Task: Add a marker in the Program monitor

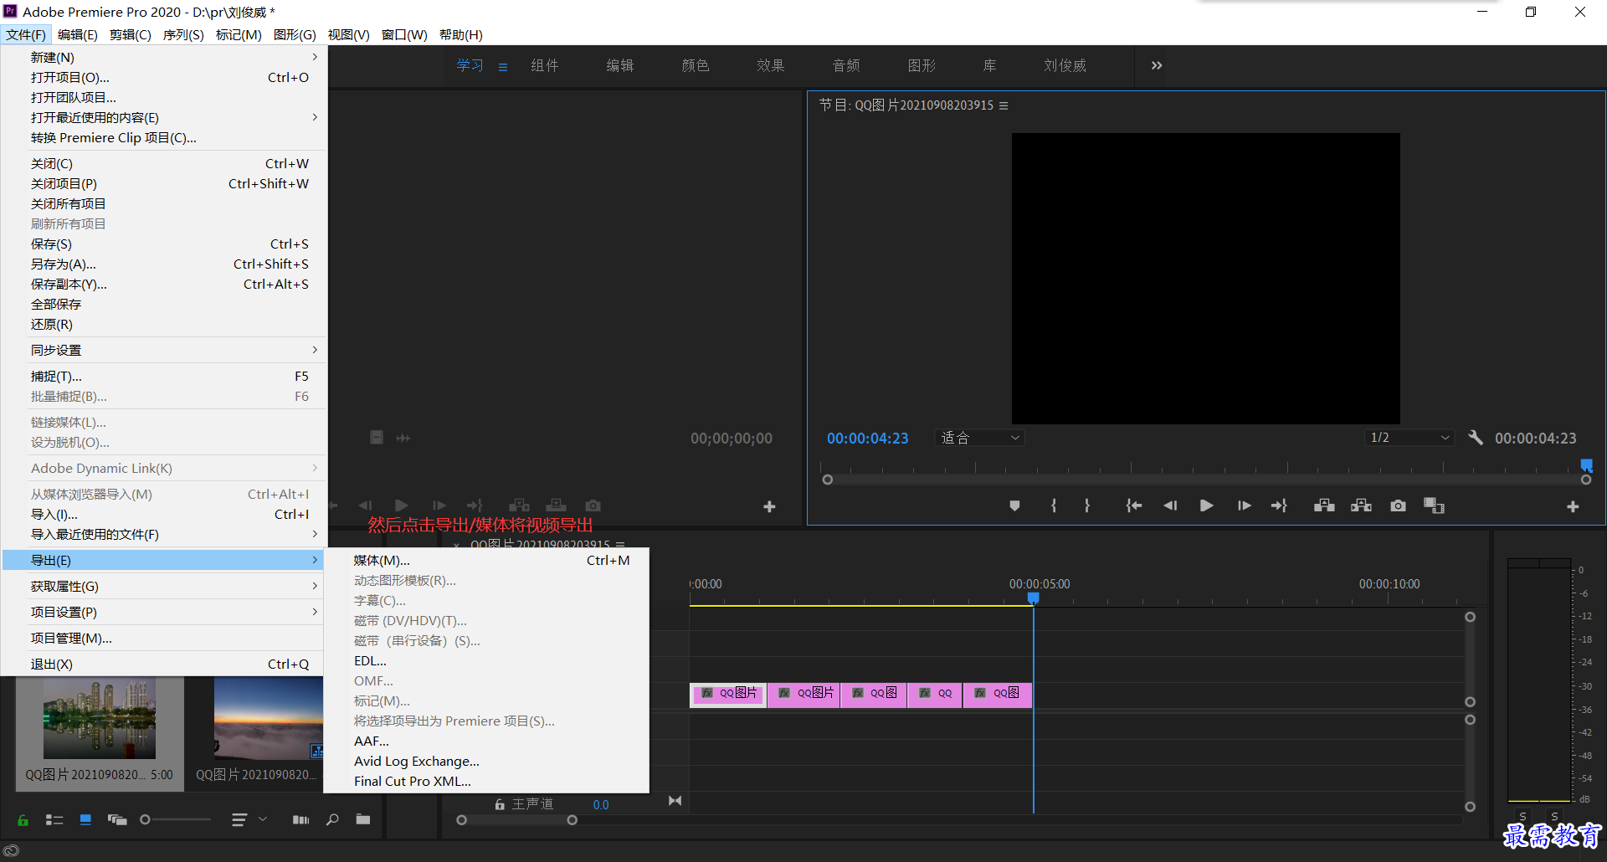Action: coord(1014,505)
